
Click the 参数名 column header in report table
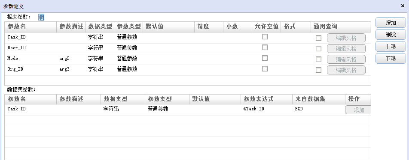pos(31,26)
